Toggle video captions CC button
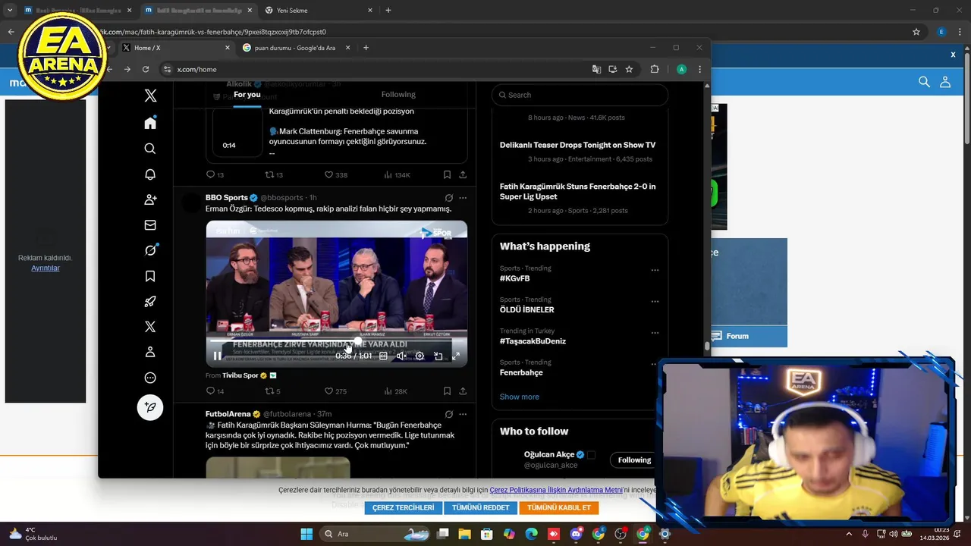971x546 pixels. [383, 356]
